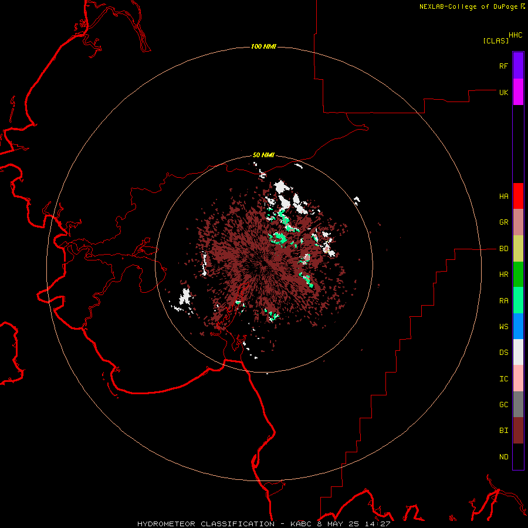
Task: Click the HR dark green legend swatch
Action: pos(518,274)
